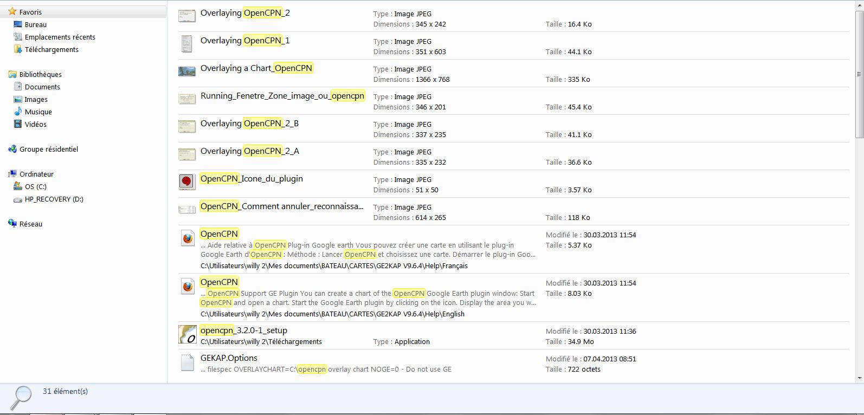Click the Running_Fenetre_Zone_image_ou_opencpn thumbnail
864x415 pixels.
tap(187, 99)
